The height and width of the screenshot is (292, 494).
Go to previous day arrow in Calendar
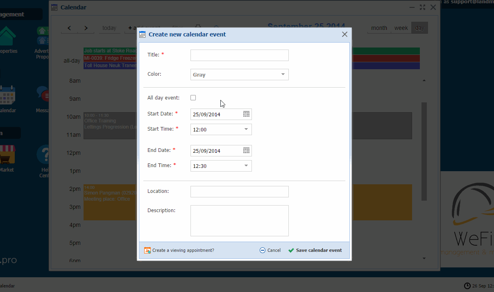69,28
